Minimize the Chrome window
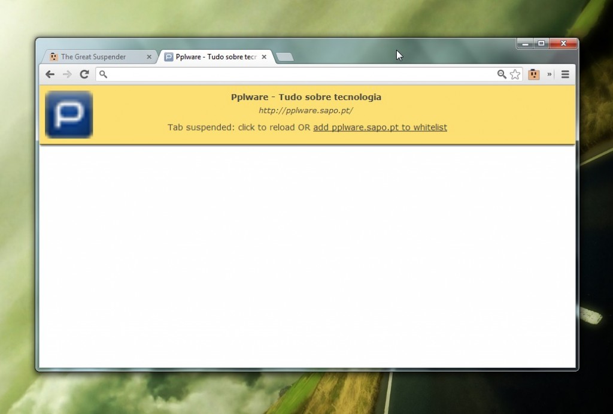This screenshot has width=613, height=414. 526,43
